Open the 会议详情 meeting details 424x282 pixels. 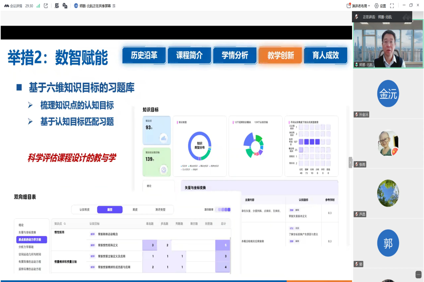(x=13, y=6)
